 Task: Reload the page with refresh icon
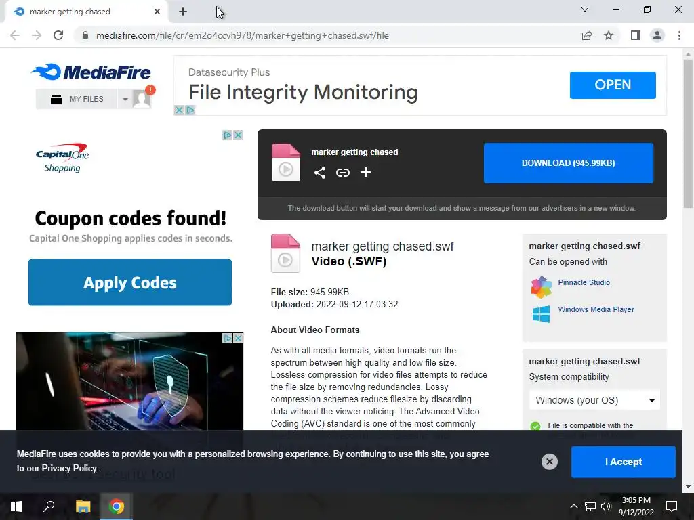(x=58, y=35)
